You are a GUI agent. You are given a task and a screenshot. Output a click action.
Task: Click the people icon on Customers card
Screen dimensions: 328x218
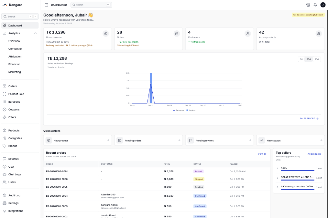coord(248,34)
